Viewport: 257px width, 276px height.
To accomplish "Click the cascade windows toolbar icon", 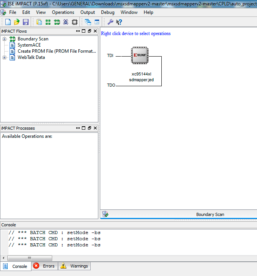I will (x=88, y=22).
